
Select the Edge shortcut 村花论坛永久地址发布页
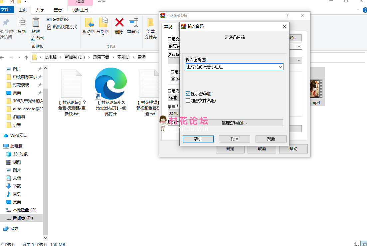(111, 92)
